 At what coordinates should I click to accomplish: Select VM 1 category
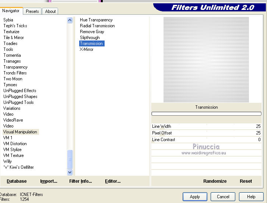(x=8, y=138)
